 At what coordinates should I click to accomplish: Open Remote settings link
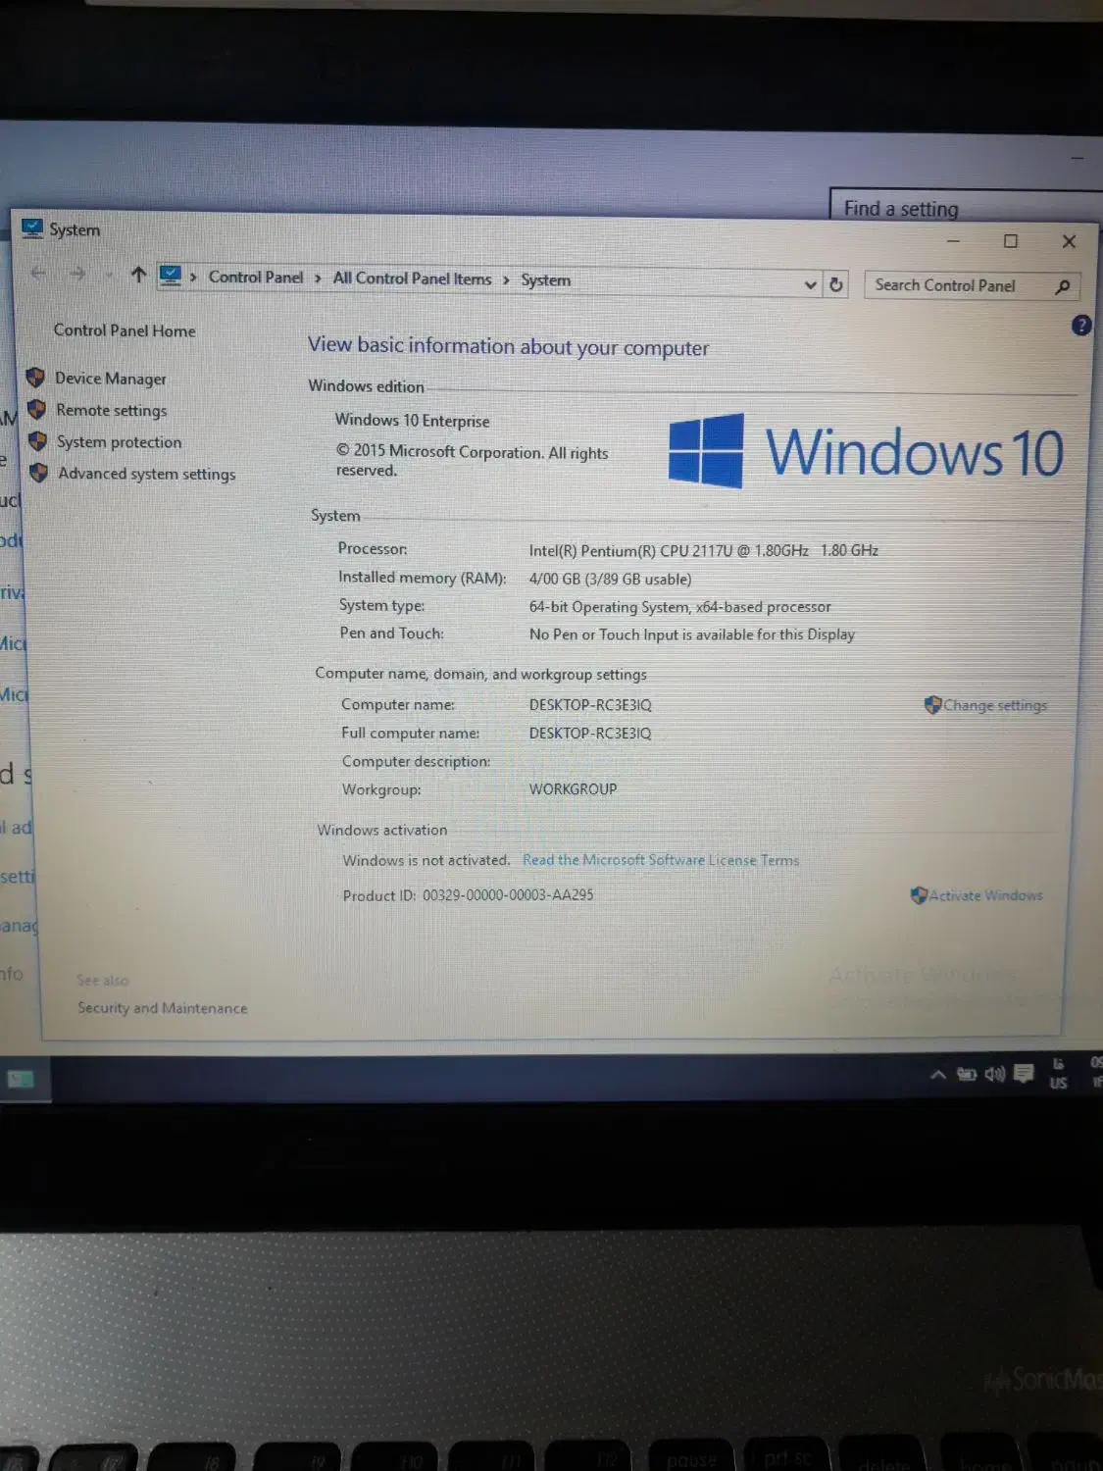[x=111, y=410]
